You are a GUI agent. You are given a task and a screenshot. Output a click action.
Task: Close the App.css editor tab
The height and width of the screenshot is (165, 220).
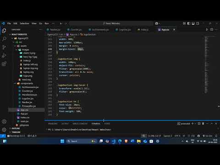(x=174, y=30)
